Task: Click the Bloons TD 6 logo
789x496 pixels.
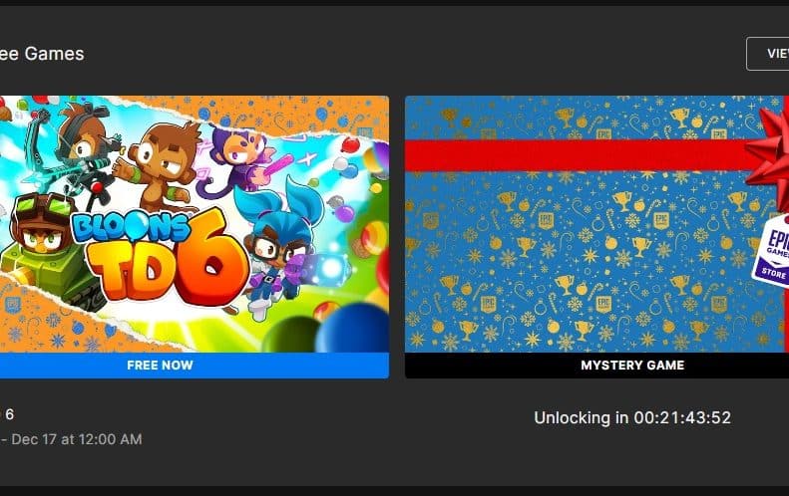Action: 161,256
